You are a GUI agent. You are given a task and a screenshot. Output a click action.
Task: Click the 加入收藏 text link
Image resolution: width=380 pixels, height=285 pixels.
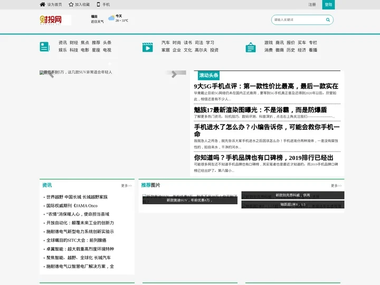click(x=82, y=5)
